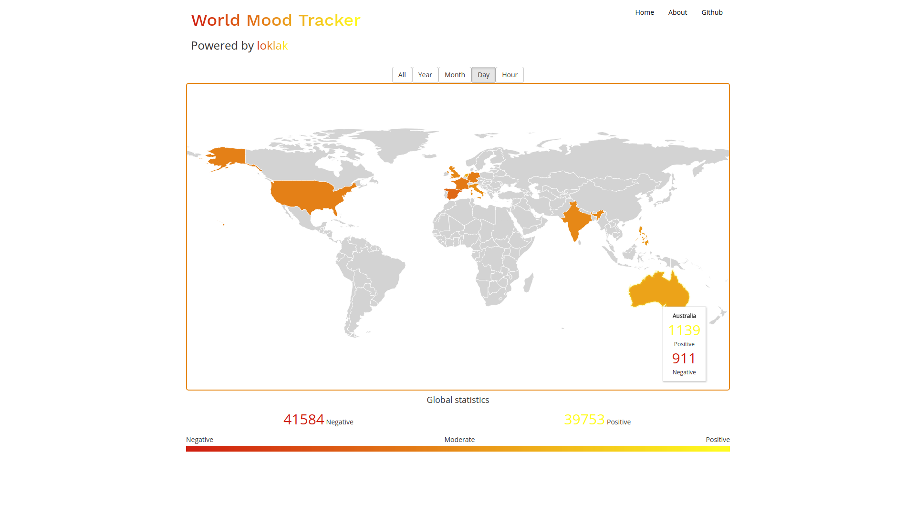Viewport: 916px width, 515px height.
Task: Choose the Month time filter
Action: tap(455, 75)
